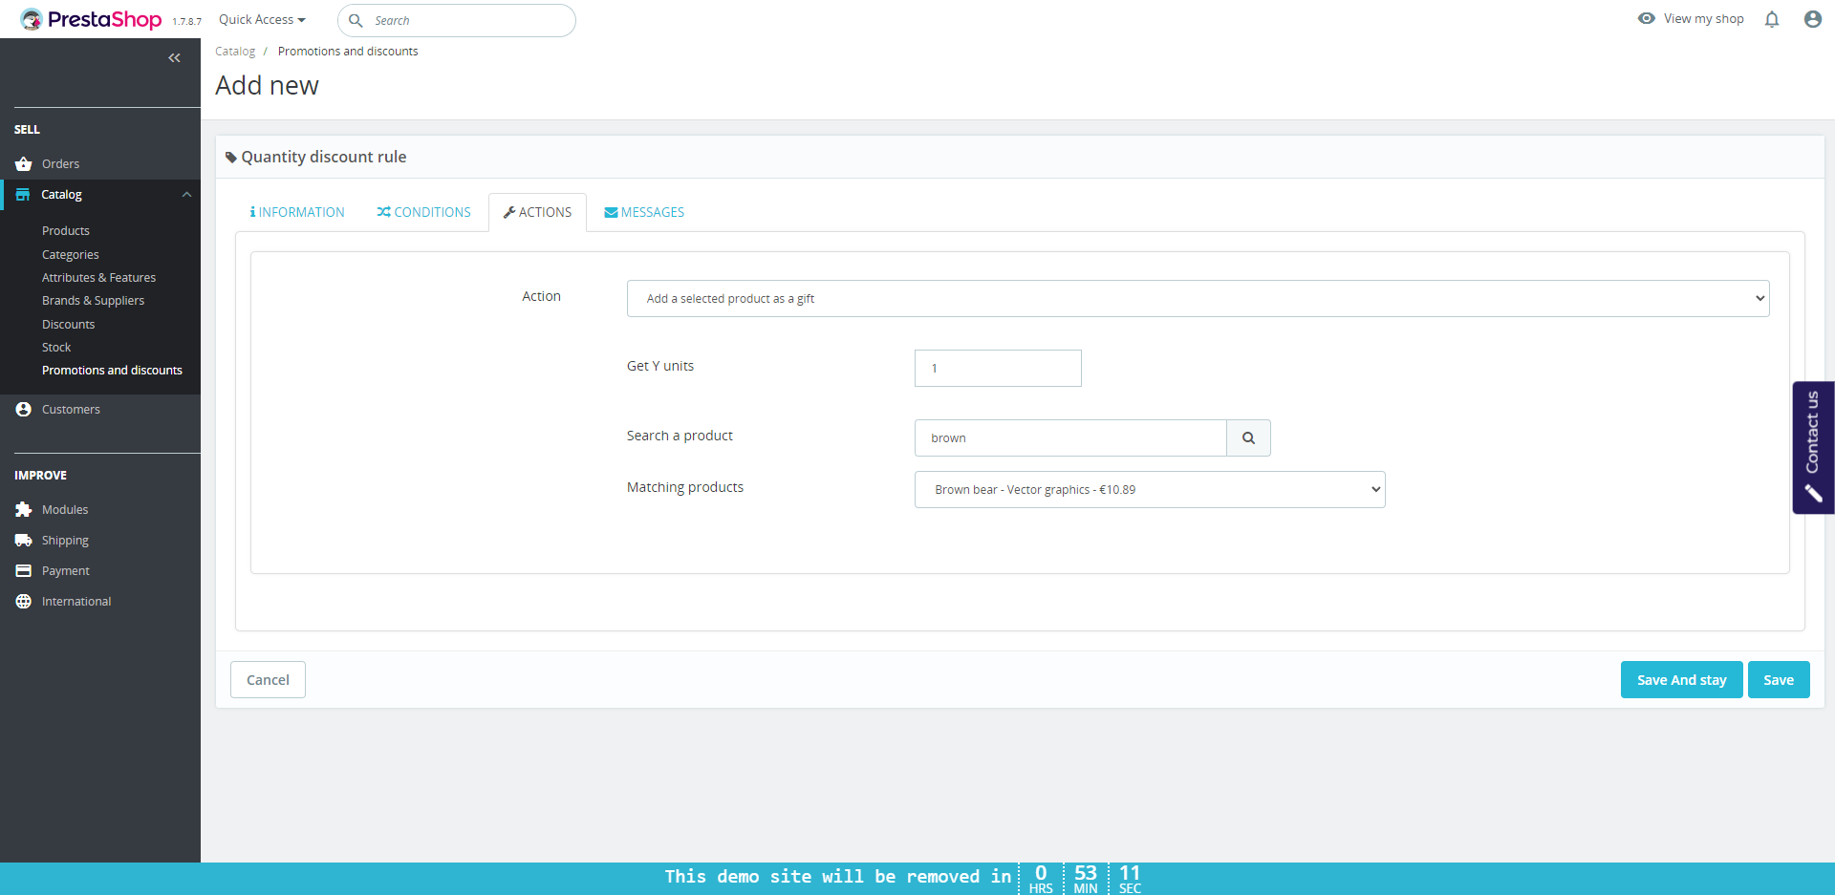Click the PrestaShop logo
The image size is (1835, 895).
91,19
